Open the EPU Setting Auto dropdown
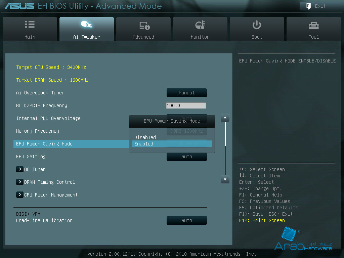This screenshot has height=258, width=344. [187, 157]
